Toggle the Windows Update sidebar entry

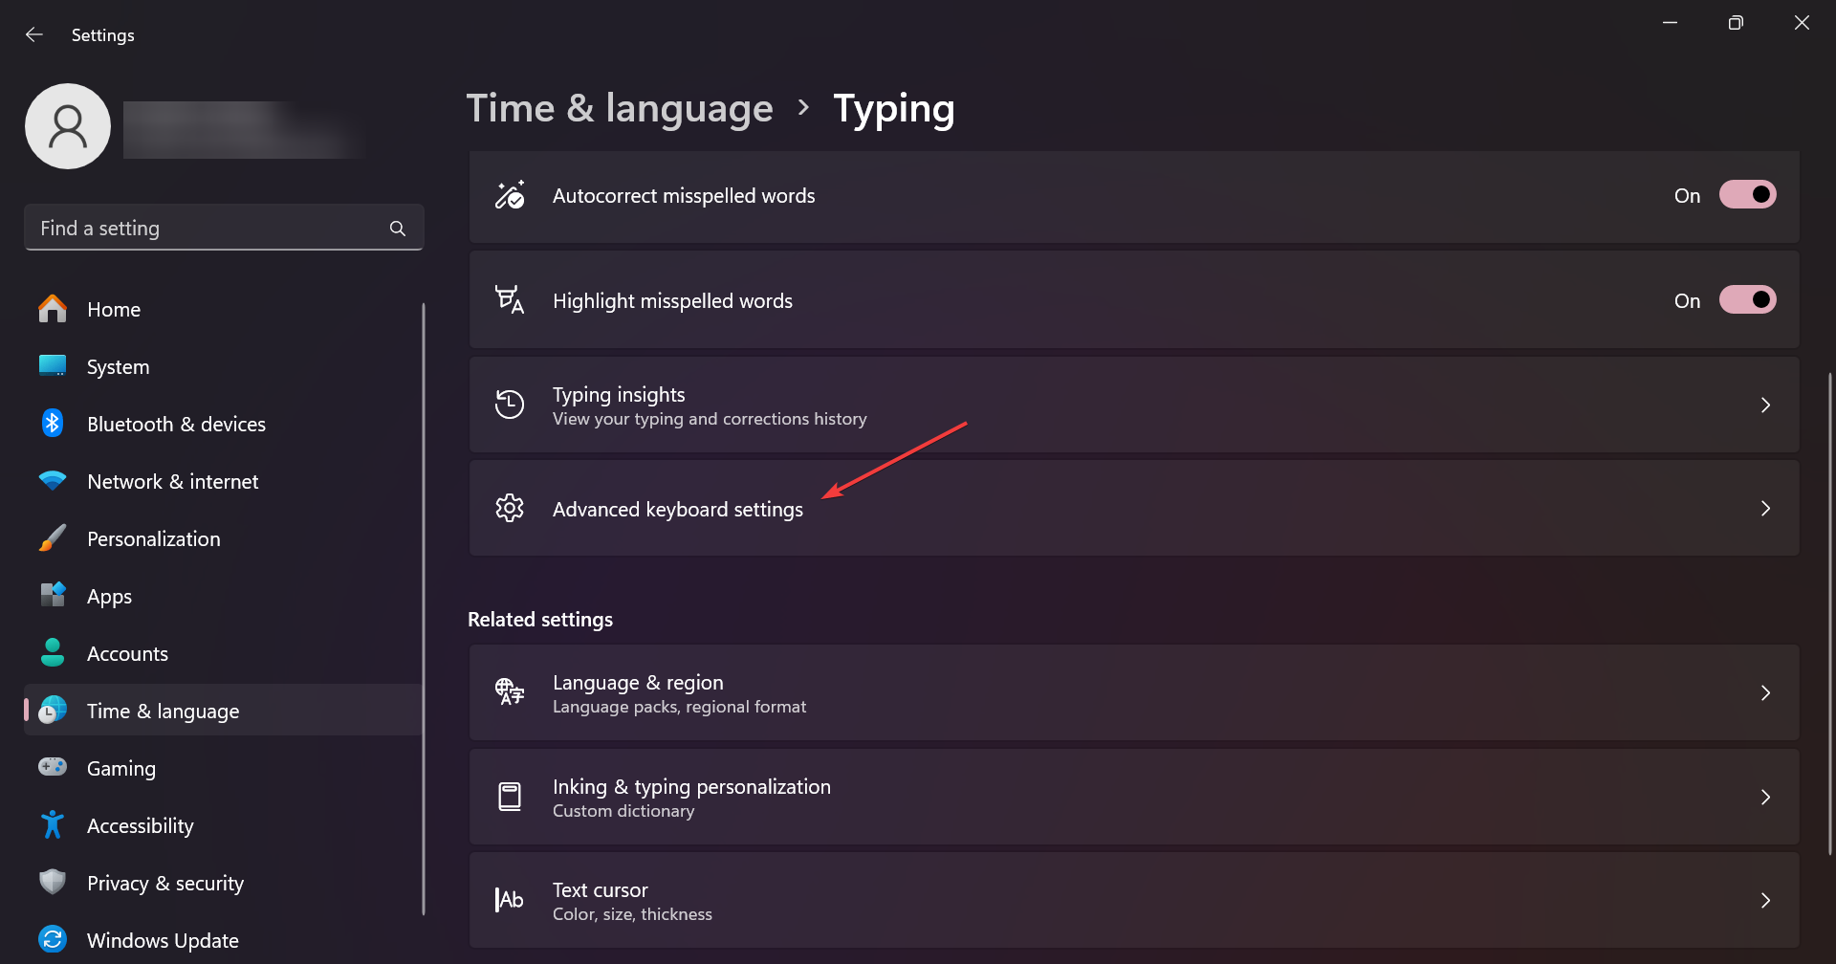pyautogui.click(x=163, y=940)
